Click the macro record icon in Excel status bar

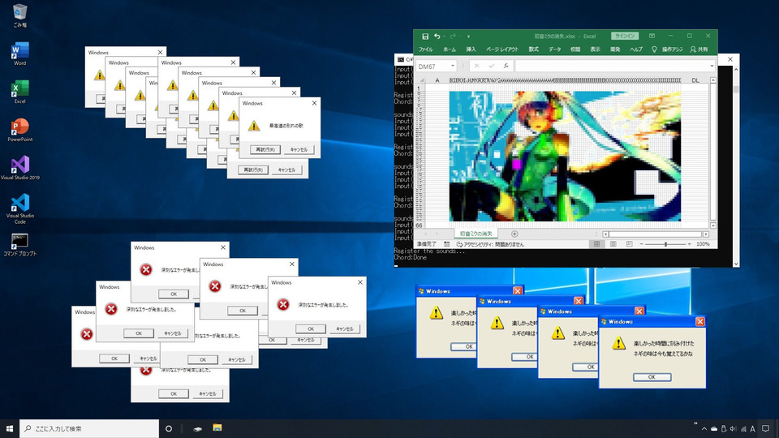[446, 244]
